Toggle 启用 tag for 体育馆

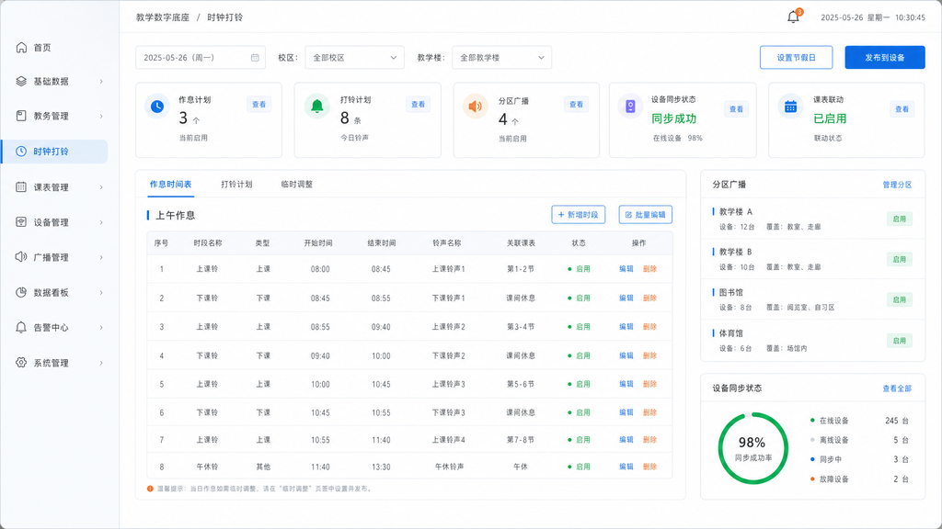point(900,340)
